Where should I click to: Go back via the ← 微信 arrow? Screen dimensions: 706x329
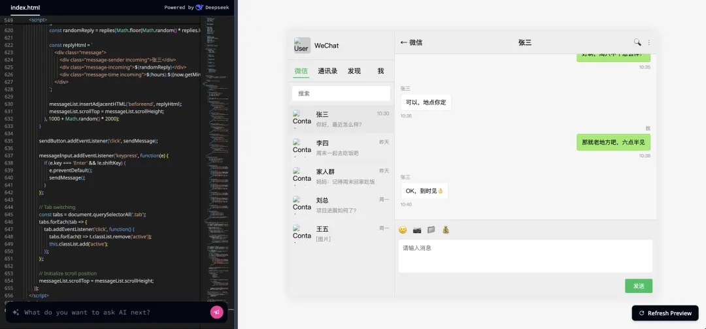[411, 42]
